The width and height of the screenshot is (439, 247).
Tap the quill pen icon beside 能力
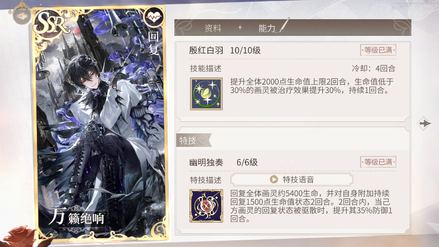pyautogui.click(x=284, y=25)
